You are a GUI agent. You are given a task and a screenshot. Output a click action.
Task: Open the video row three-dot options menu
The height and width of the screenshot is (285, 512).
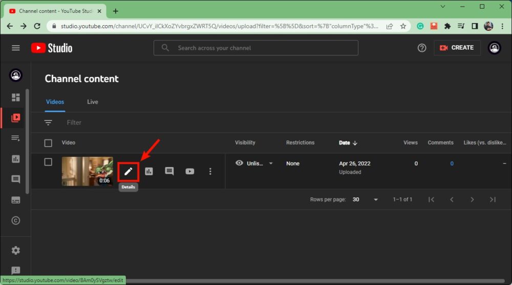(x=210, y=171)
